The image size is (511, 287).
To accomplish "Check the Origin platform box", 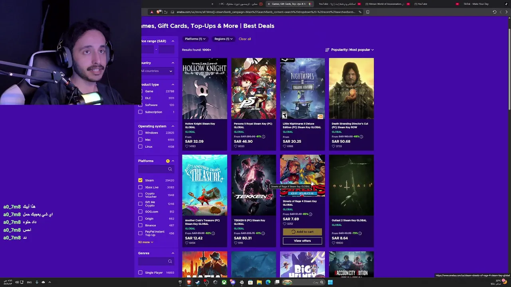I will tap(141, 218).
